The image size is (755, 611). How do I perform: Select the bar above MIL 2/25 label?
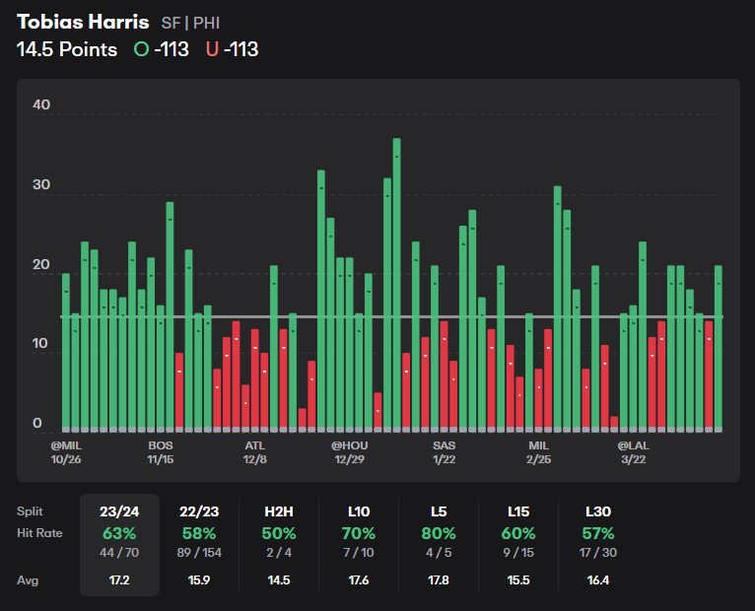point(538,400)
